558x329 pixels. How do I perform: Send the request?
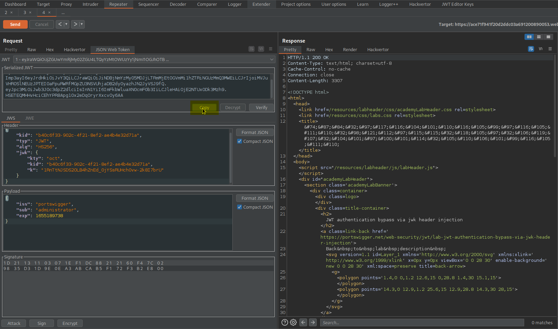pos(15,24)
